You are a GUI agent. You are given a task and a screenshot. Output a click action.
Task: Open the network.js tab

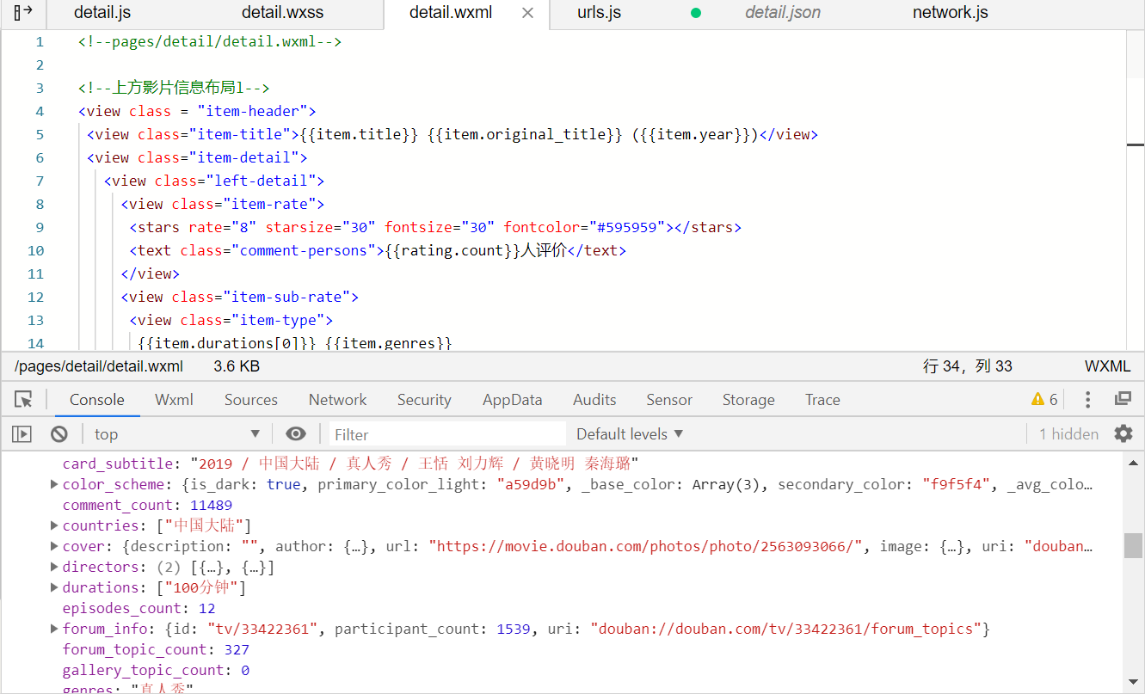click(x=951, y=13)
